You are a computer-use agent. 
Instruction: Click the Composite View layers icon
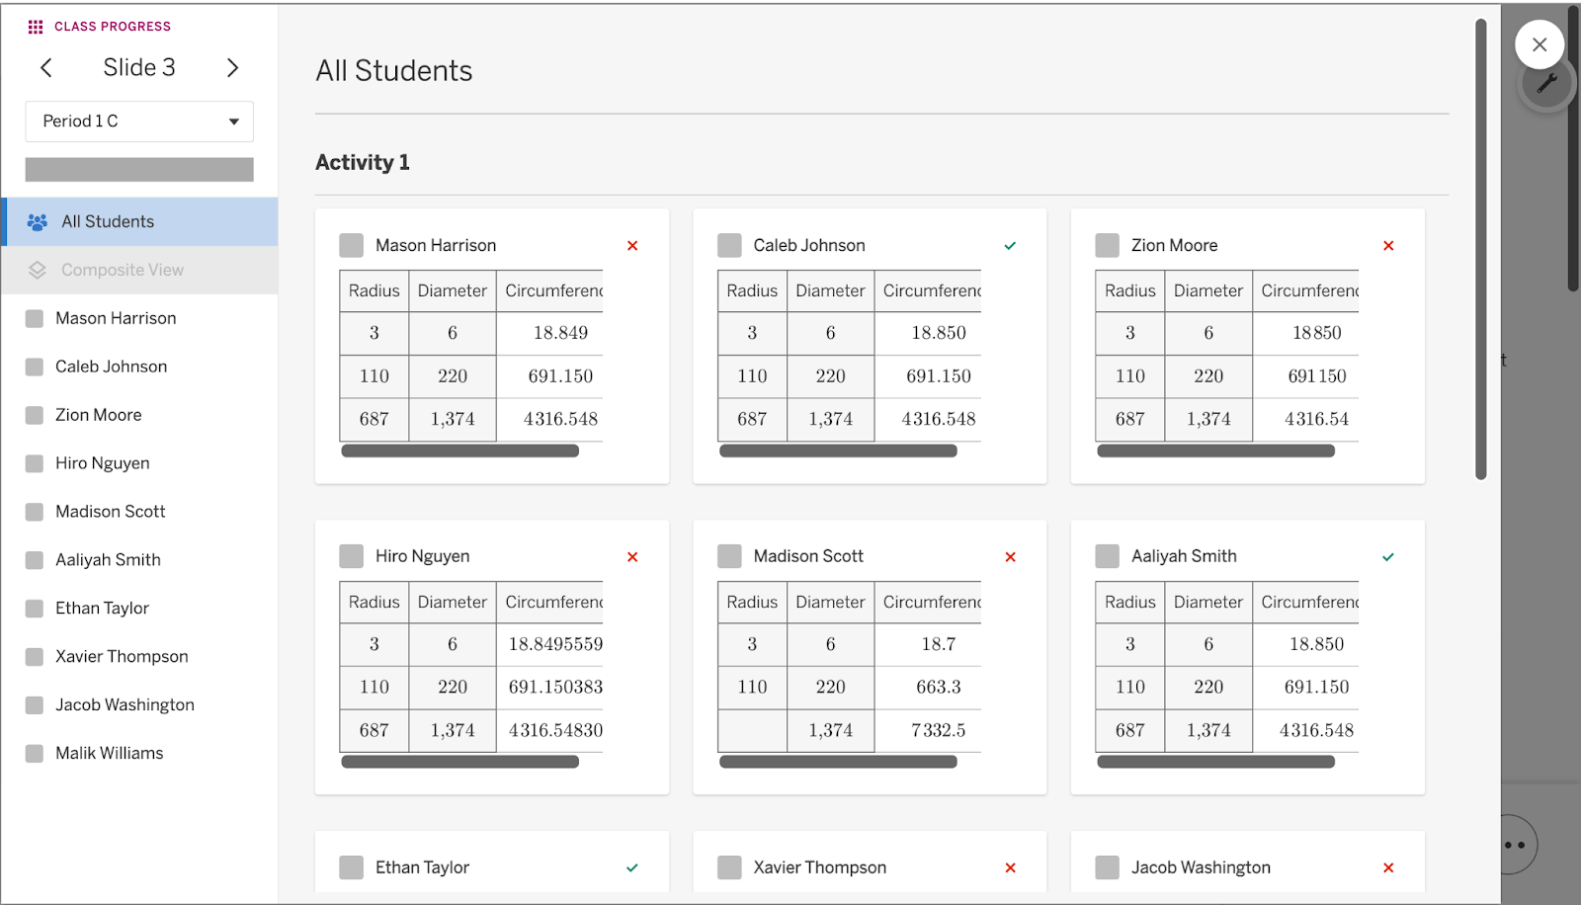point(38,270)
